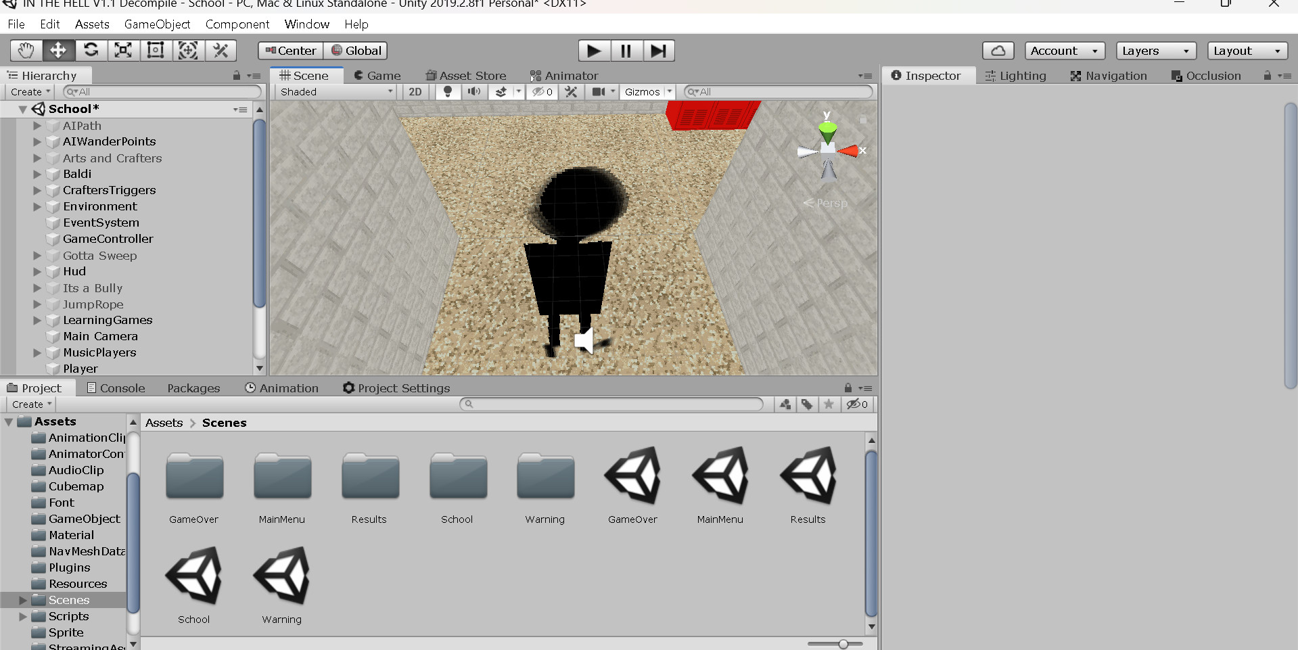
Task: Toggle scene lighting on or off
Action: pyautogui.click(x=447, y=91)
